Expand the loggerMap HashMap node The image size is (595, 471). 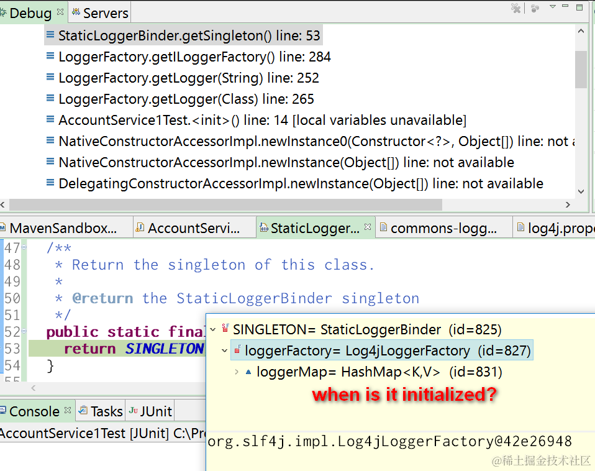(237, 372)
